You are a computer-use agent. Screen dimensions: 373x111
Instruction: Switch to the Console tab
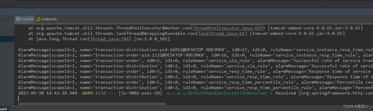[x=25, y=19]
